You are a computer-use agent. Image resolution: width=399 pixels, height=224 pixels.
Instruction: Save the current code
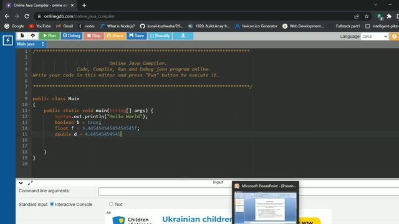point(137,36)
